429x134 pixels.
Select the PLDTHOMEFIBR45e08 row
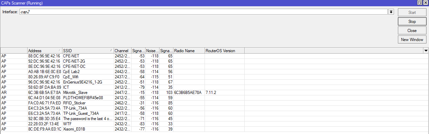click(x=214, y=97)
